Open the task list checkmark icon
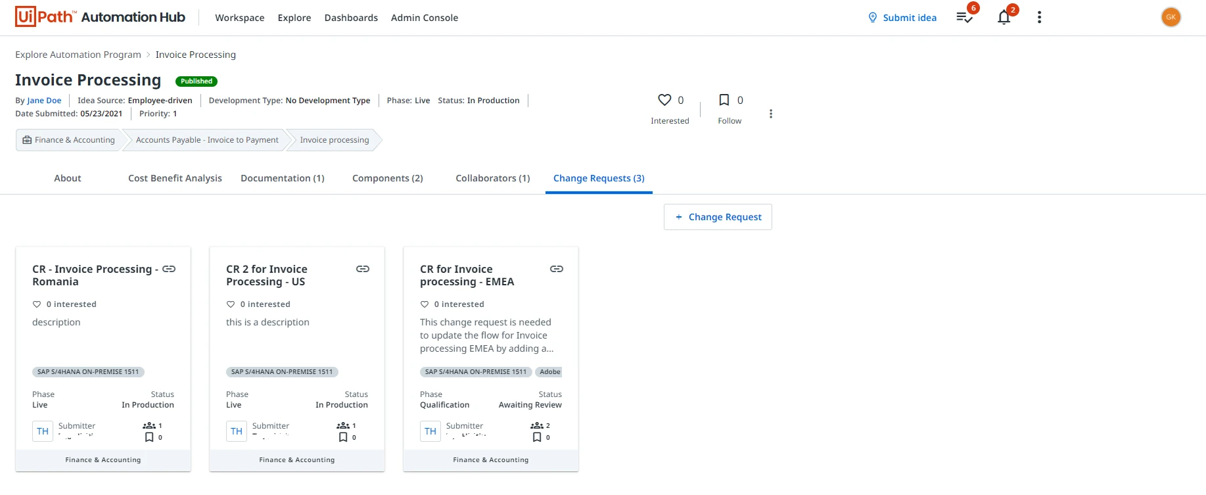This screenshot has width=1206, height=495. pos(964,18)
